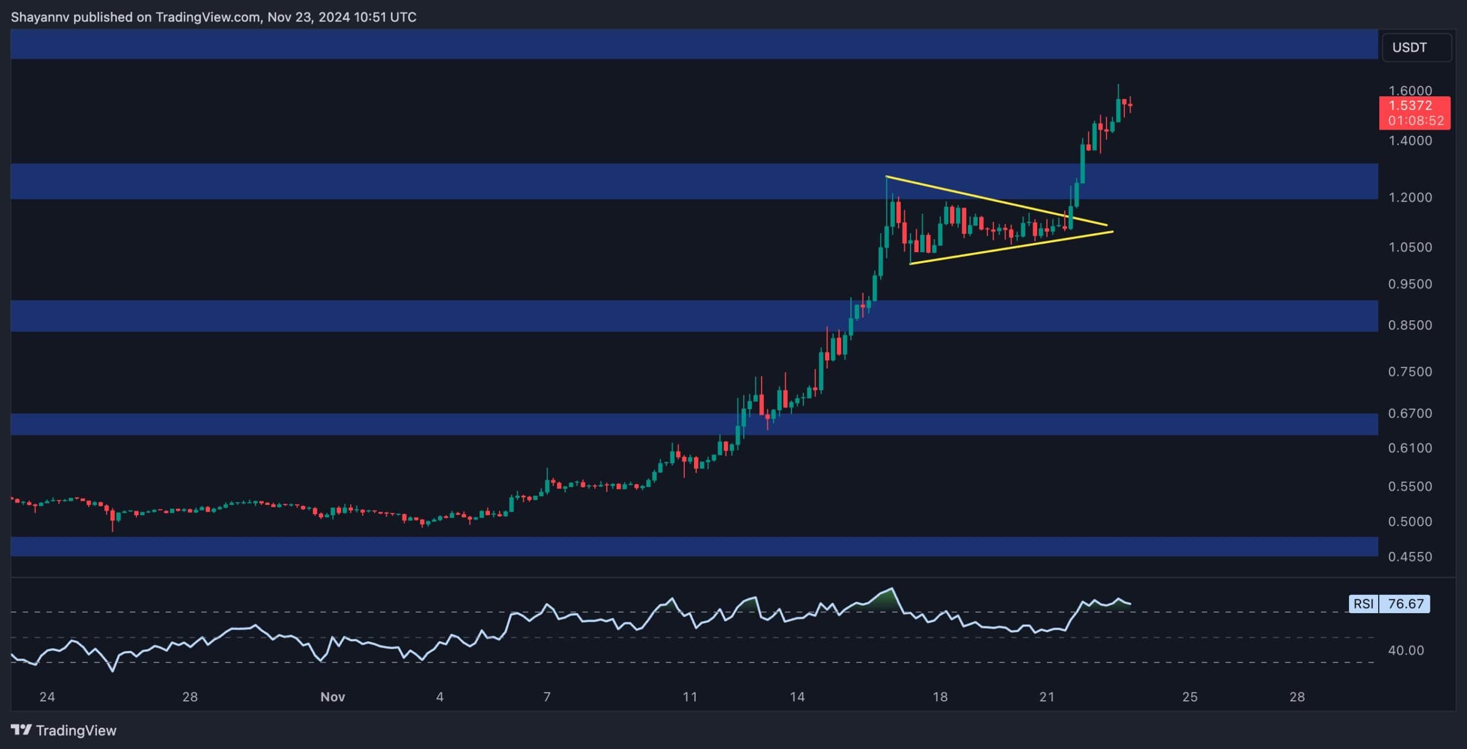1467x749 pixels.
Task: Click the 40.00 RSI axis label
Action: 1406,650
